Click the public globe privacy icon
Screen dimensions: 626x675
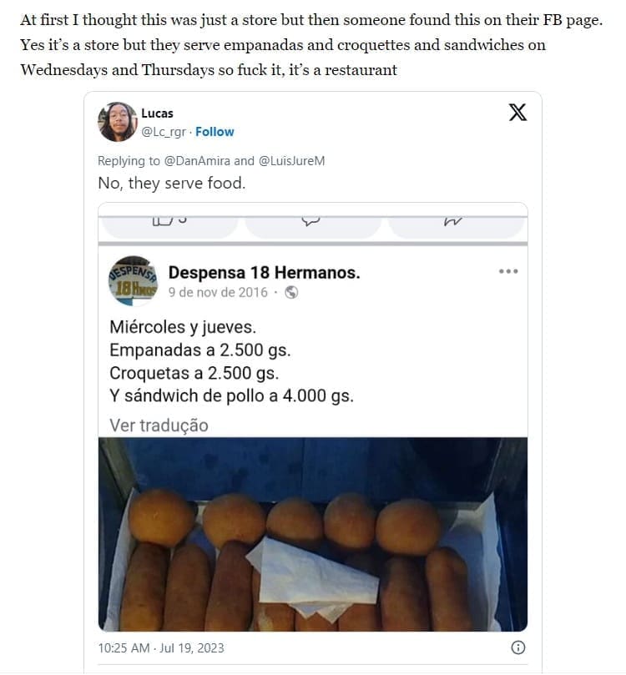[291, 293]
